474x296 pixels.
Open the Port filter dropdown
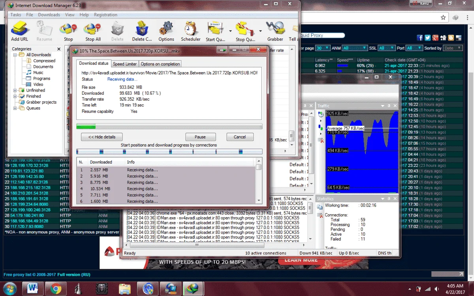[414, 48]
